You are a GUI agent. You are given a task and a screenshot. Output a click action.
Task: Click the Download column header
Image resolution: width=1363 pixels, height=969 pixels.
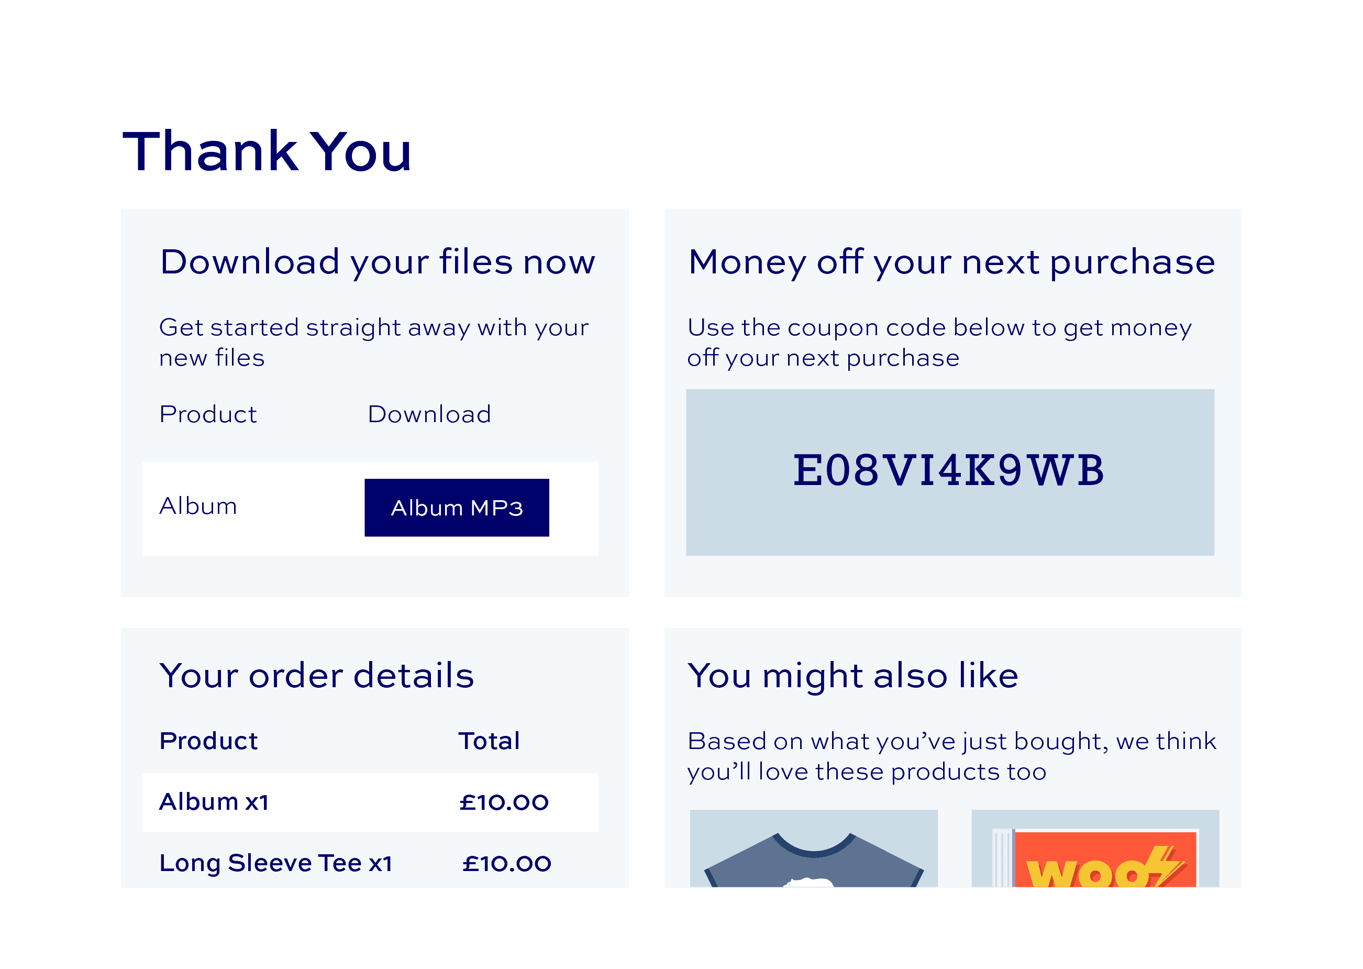coord(429,414)
